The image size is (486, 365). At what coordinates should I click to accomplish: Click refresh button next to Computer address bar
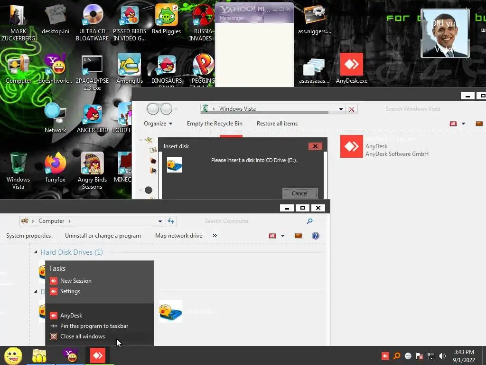171,221
